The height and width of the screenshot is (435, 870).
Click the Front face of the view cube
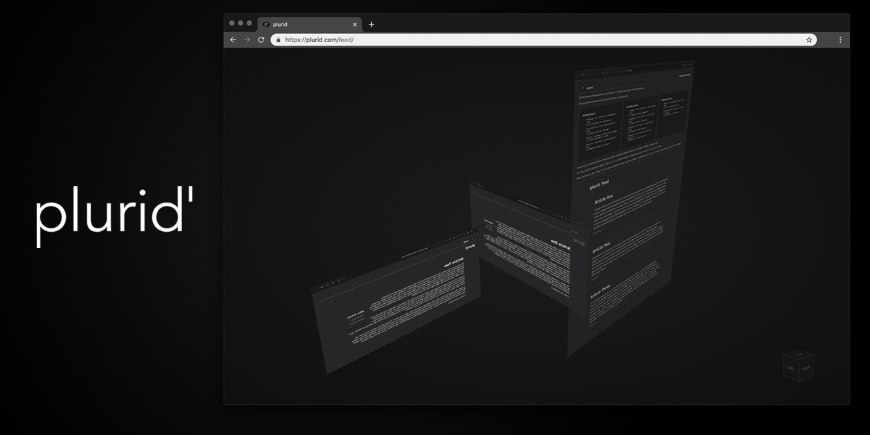(806, 368)
